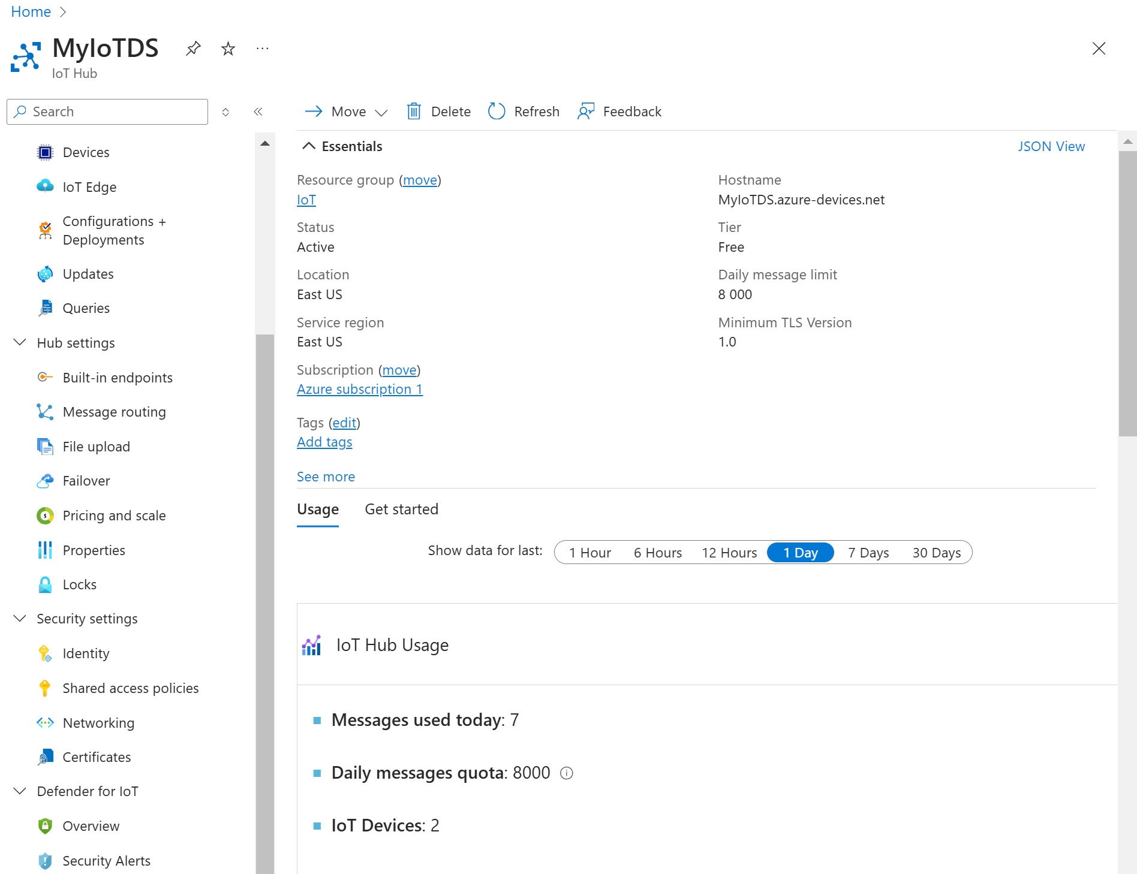Screen dimensions: 1137x874
Task: Switch to the Usage tab
Action: point(318,509)
